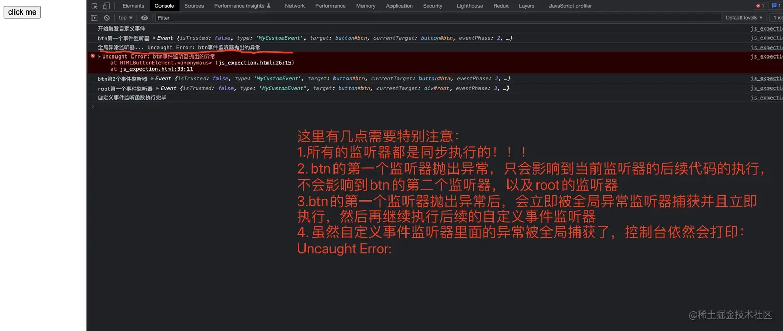Switch to the Memory panel
783x331 pixels.
point(366,6)
